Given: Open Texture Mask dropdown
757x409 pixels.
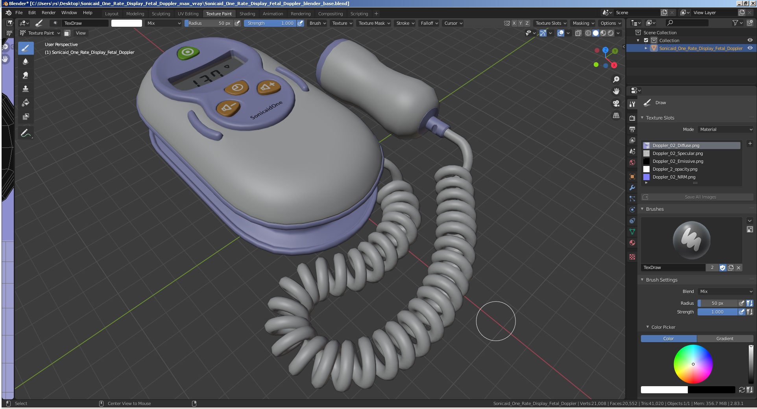Looking at the screenshot, I should tap(374, 23).
